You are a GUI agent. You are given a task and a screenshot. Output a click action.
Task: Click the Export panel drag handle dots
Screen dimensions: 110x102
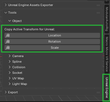[98, 93]
